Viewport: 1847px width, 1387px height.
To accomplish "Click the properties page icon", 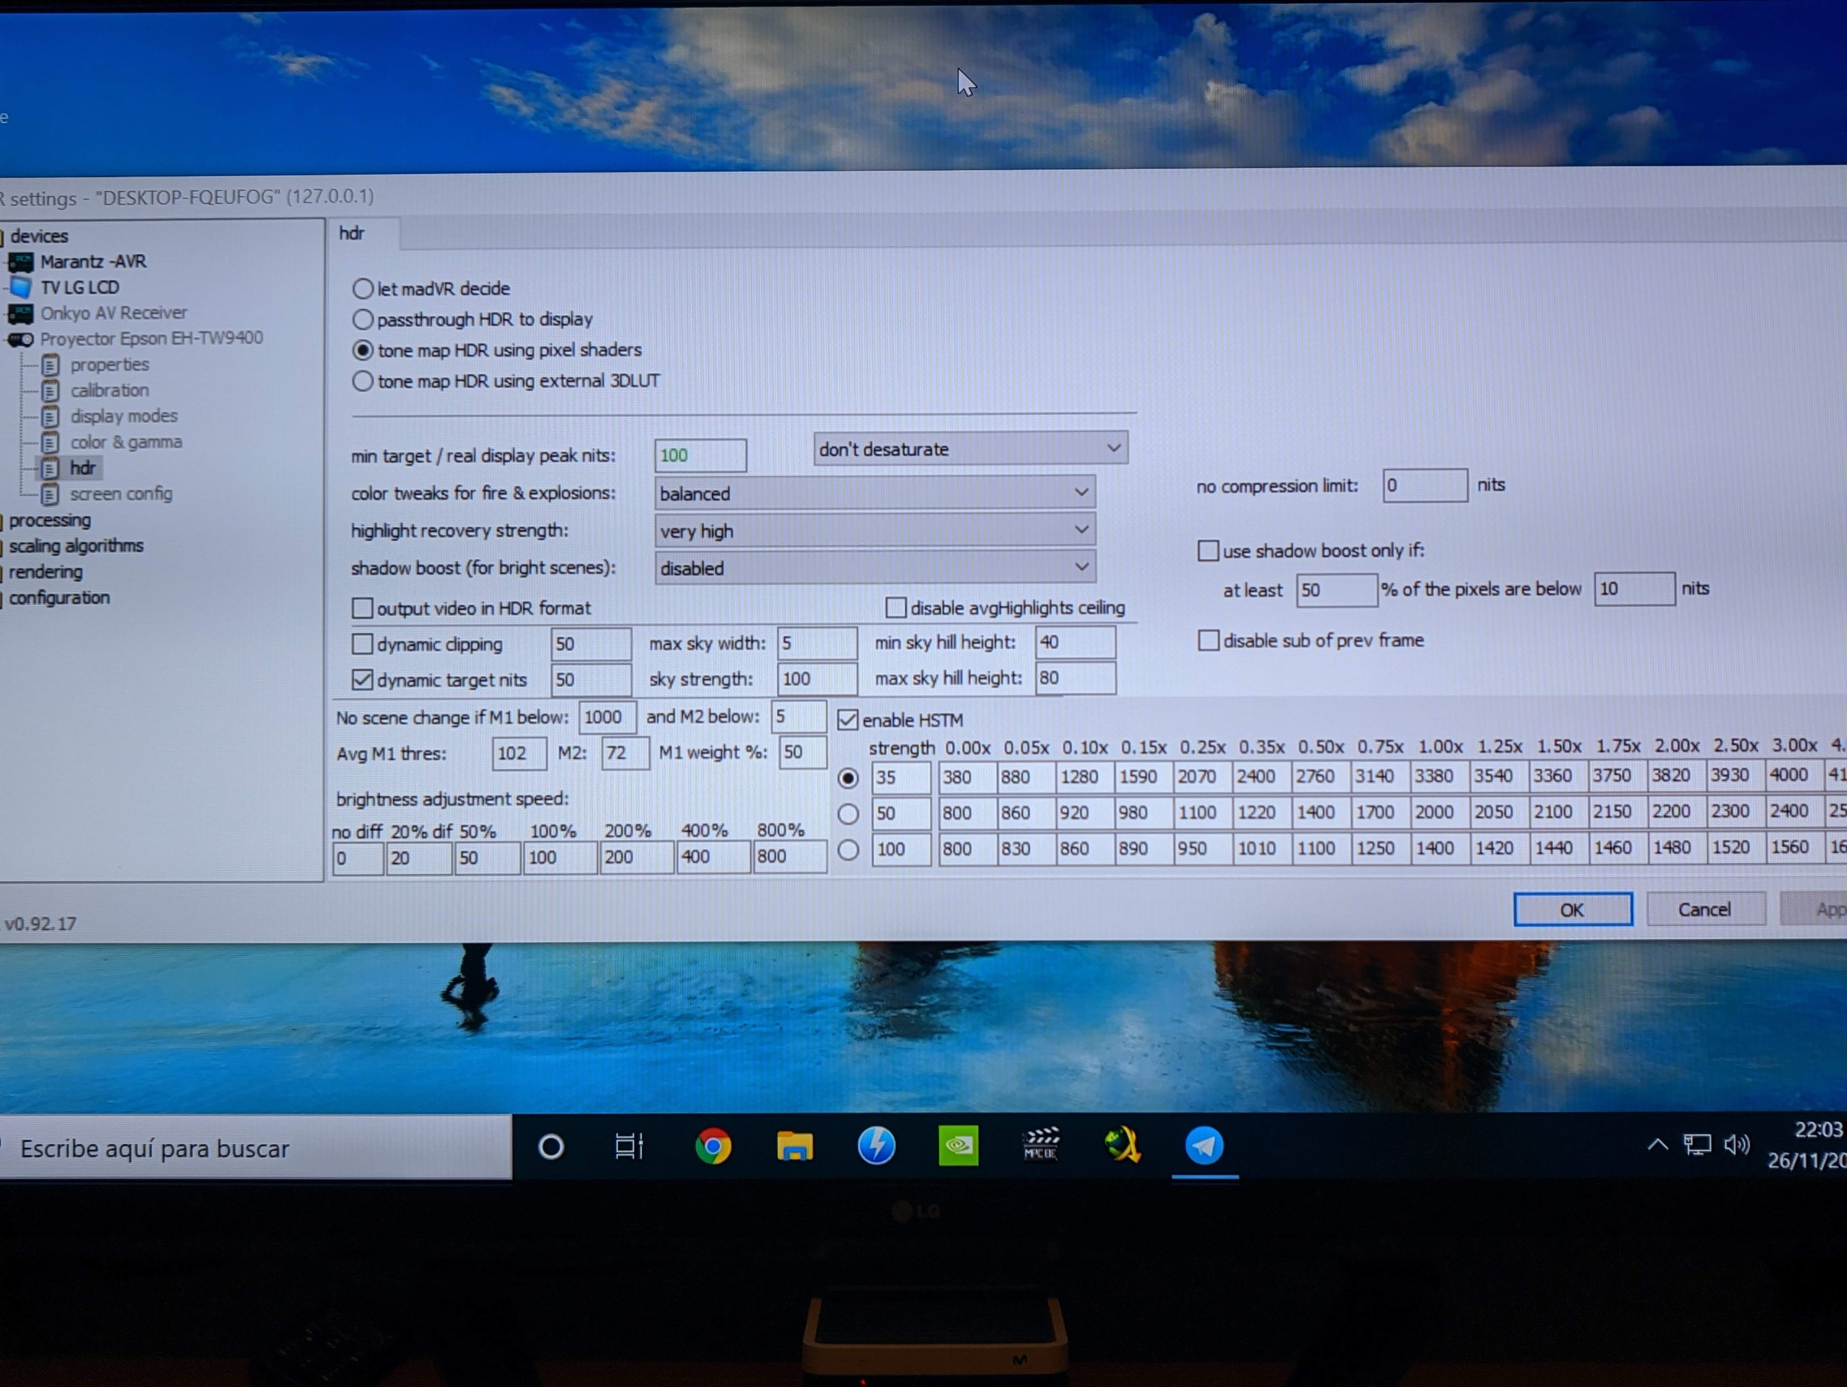I will 50,365.
